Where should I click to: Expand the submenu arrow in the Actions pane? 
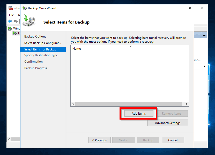point(204,67)
